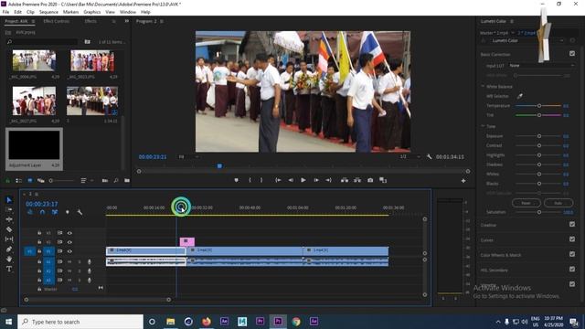585x329 pixels.
Task: Collapse White Balance section
Action: tap(483, 86)
